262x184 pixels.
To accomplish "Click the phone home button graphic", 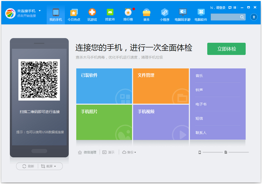I will tap(39, 151).
